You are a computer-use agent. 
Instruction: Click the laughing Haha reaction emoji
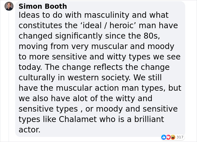[x=173, y=137]
